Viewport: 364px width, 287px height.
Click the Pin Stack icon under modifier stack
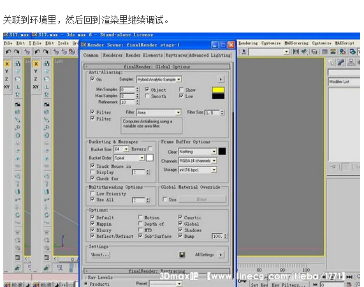tap(333, 166)
